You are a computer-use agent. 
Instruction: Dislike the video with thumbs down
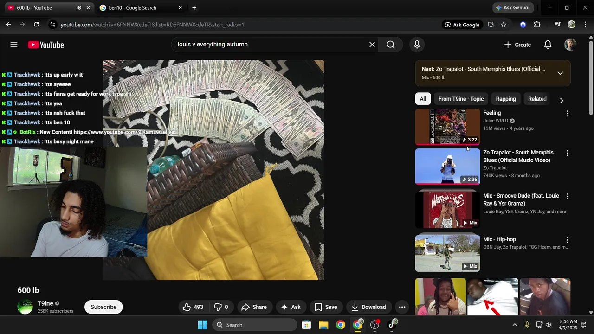[221, 307]
